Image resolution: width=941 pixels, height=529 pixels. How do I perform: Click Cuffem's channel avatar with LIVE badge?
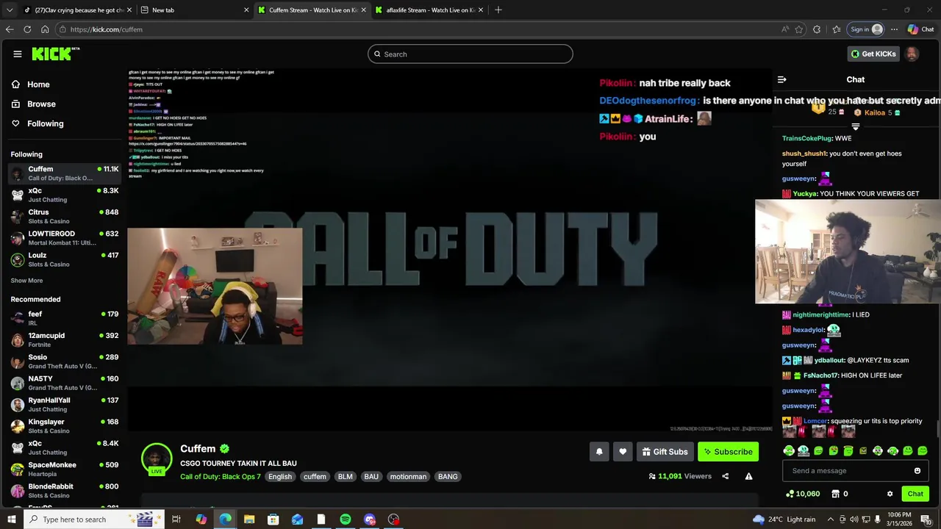point(156,458)
